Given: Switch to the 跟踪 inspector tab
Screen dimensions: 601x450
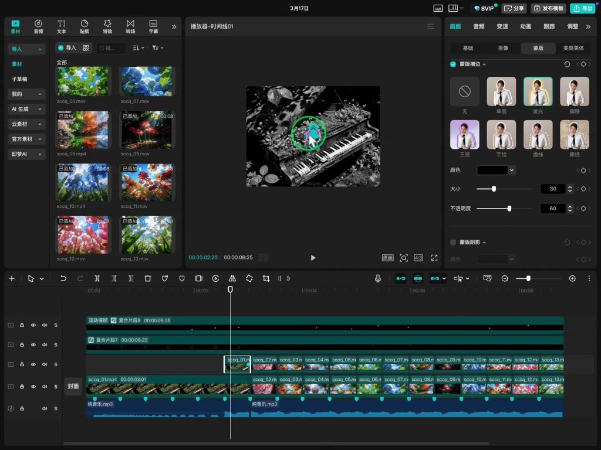Looking at the screenshot, I should point(549,26).
